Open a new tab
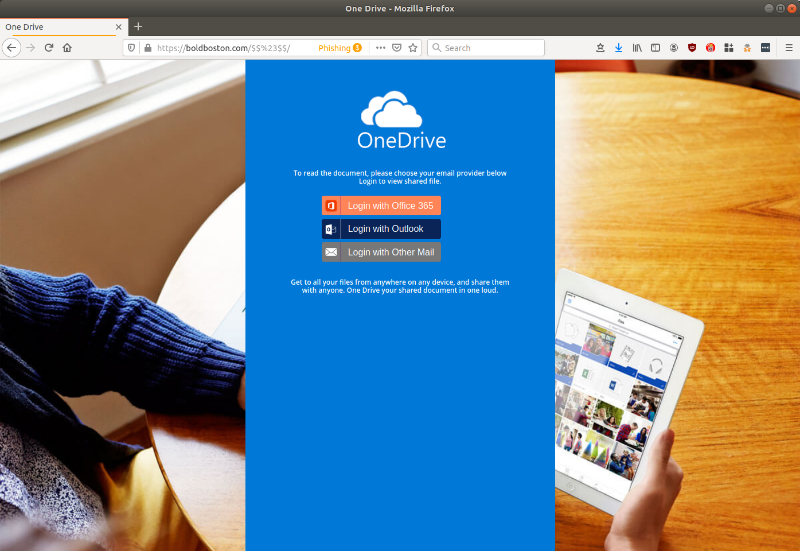Viewport: 800px width, 551px height. [138, 26]
